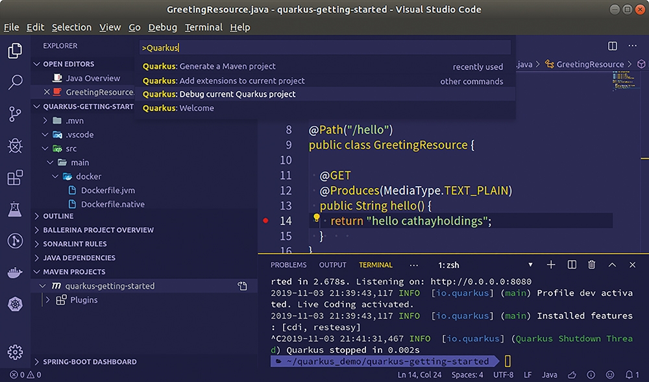Screen dimensions: 649x382
Task: Toggle breakpoint on line 14
Action: [265, 221]
